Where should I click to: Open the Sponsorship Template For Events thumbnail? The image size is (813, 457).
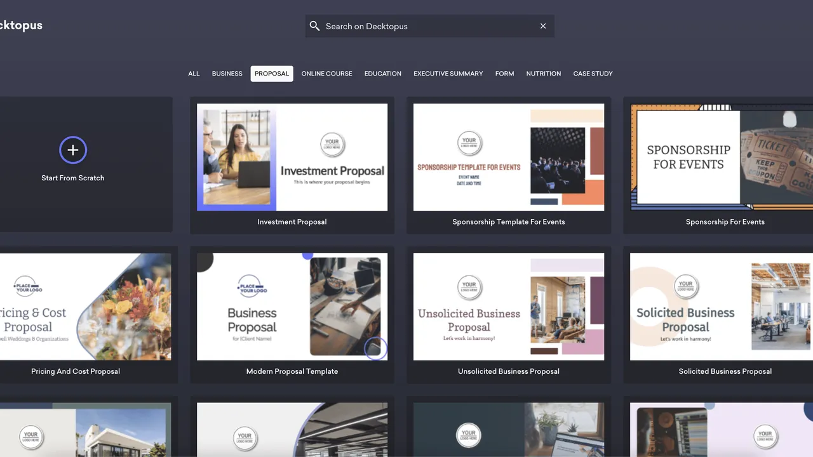(x=509, y=157)
